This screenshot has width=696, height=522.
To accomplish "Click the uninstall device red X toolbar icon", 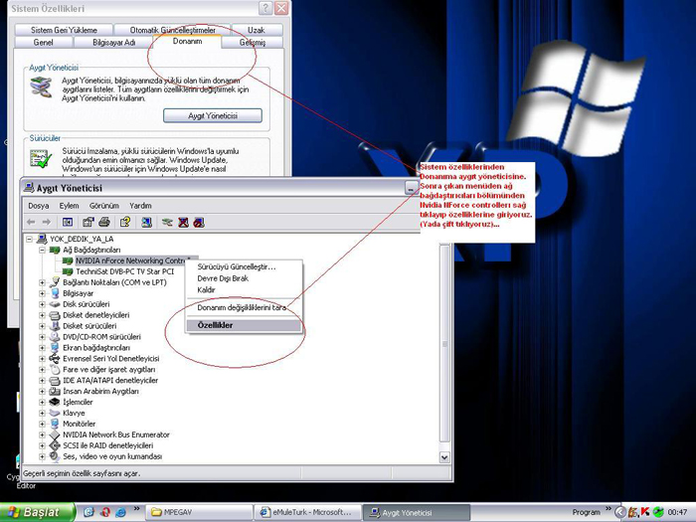I will [183, 222].
